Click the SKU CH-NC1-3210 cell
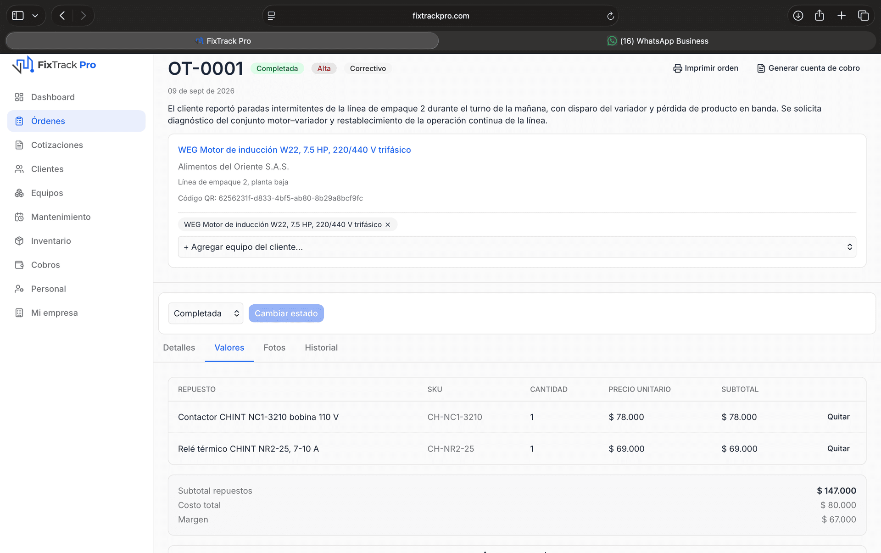The height and width of the screenshot is (553, 881). 455,417
